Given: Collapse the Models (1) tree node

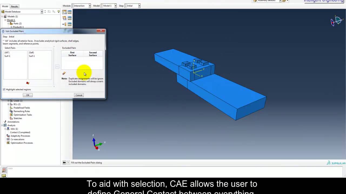Looking at the screenshot, I should coord(2,16).
